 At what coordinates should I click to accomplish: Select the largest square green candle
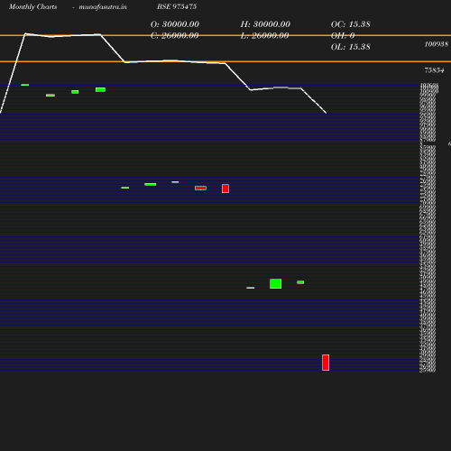[x=276, y=284]
